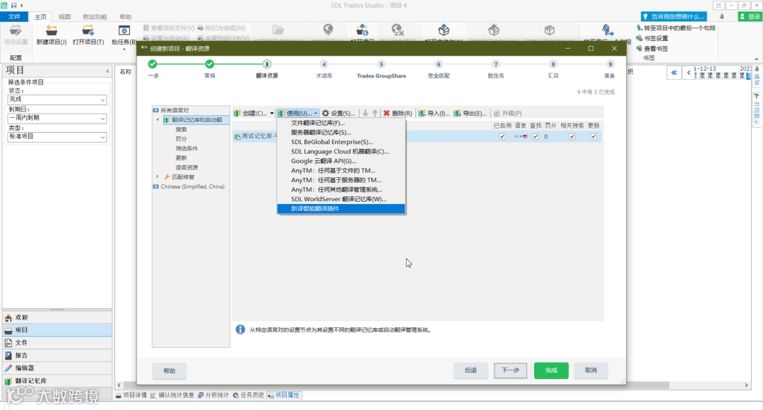Click the Bookmark Settings (书签设置) ribbon item
Viewport: 763px width, 410px height.
[x=652, y=38]
